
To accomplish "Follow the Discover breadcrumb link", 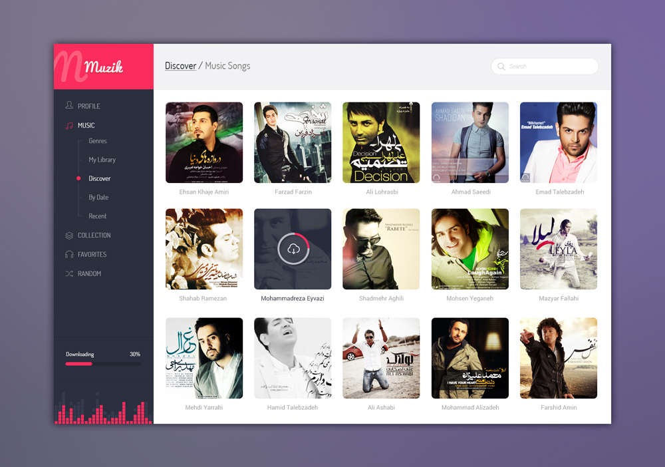I will [x=180, y=66].
